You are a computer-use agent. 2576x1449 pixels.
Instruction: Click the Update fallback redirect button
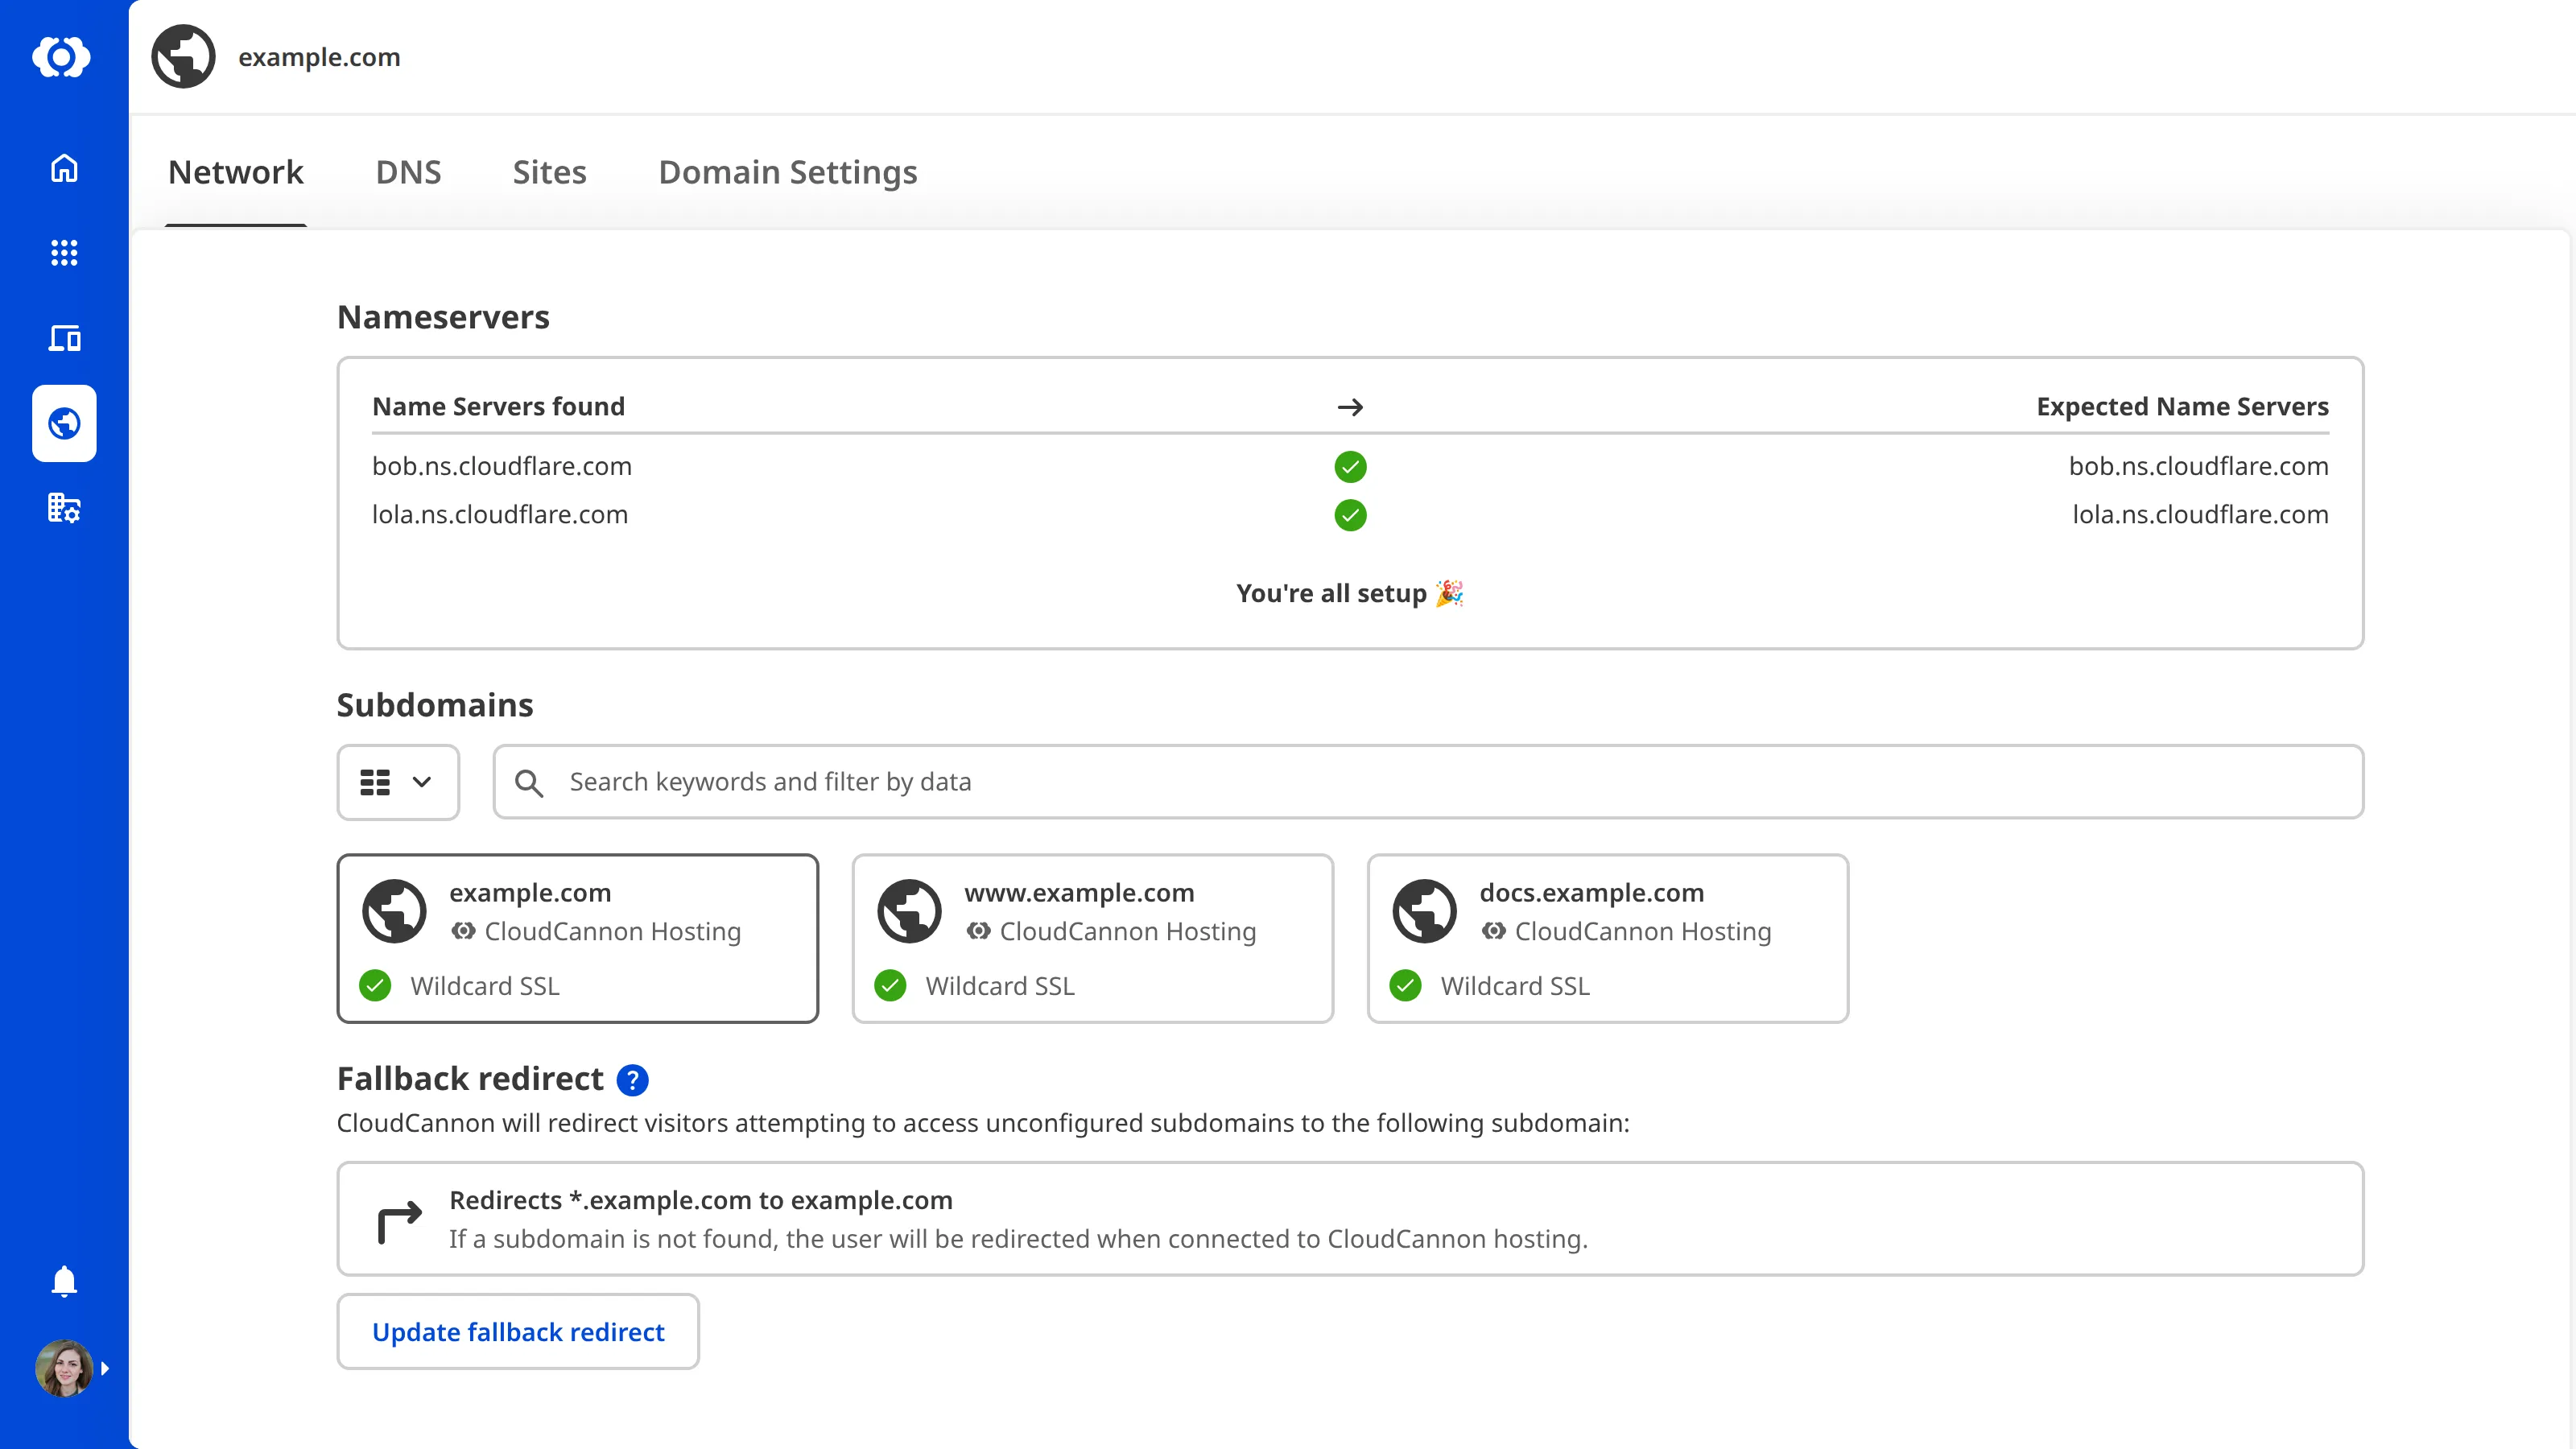click(517, 1331)
